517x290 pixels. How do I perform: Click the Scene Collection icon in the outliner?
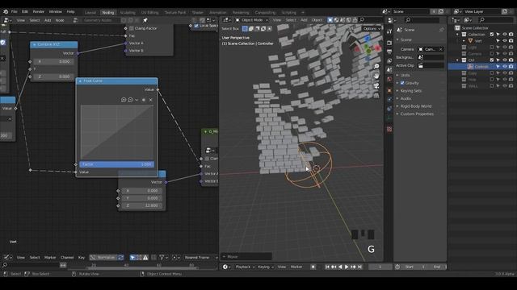[457, 28]
